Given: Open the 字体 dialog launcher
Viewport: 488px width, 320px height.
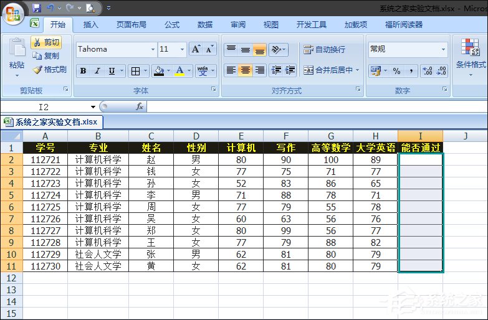Looking at the screenshot, I should coord(214,89).
